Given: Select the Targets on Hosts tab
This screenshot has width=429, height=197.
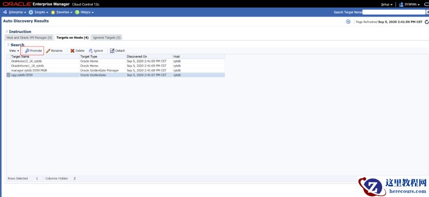Looking at the screenshot, I should (x=72, y=38).
